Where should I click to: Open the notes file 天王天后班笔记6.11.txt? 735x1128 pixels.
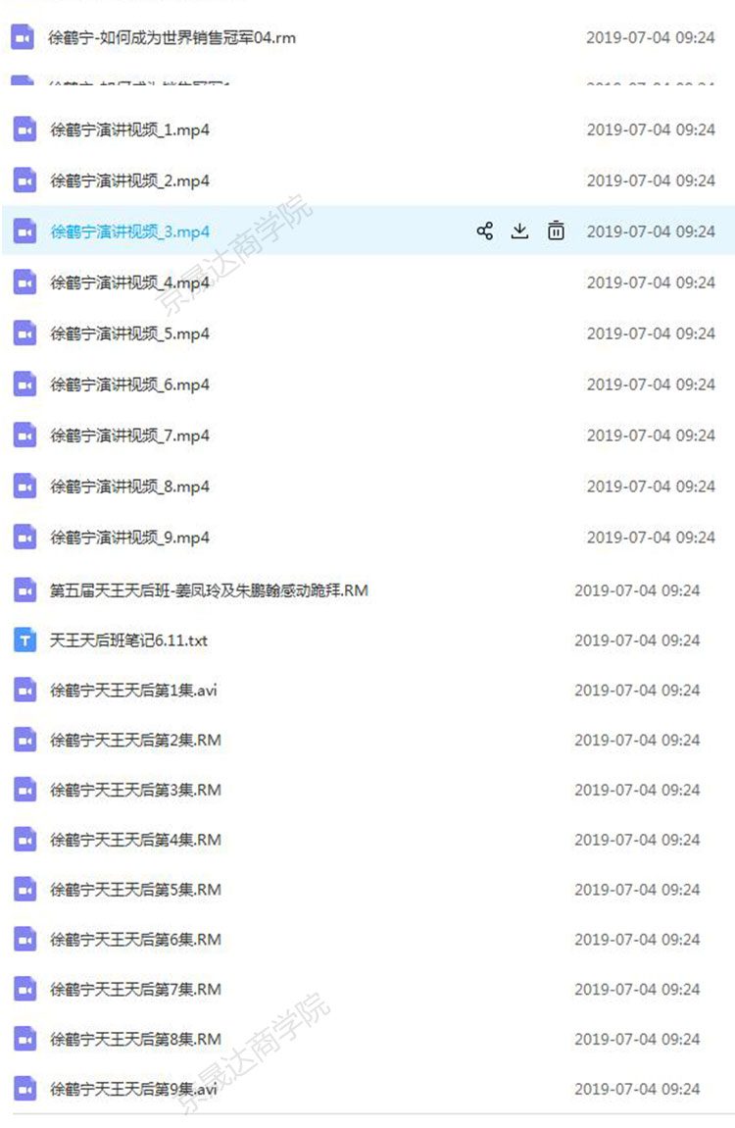click(x=127, y=641)
